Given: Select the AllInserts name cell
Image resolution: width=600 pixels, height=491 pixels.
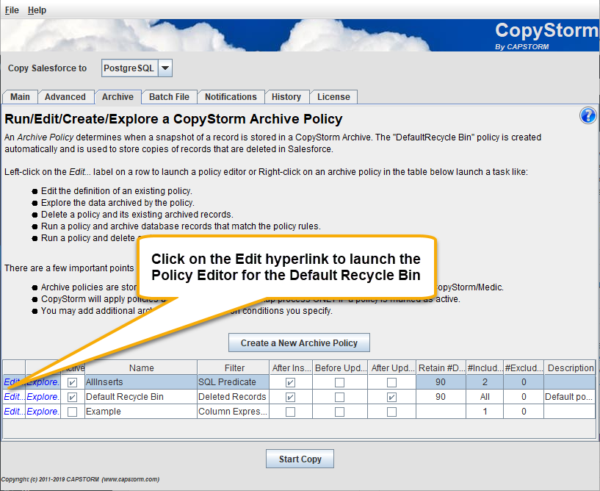Looking at the screenshot, I should (x=141, y=382).
